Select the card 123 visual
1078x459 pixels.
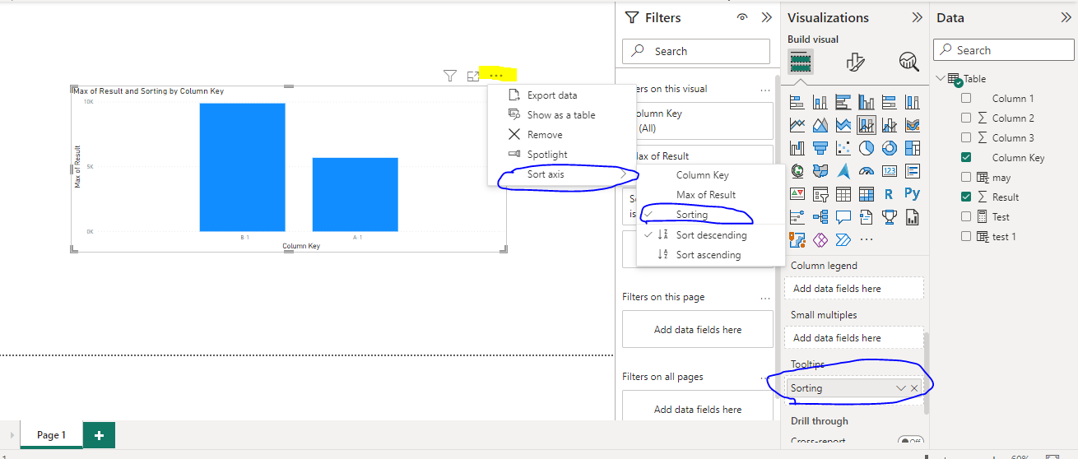coord(889,171)
